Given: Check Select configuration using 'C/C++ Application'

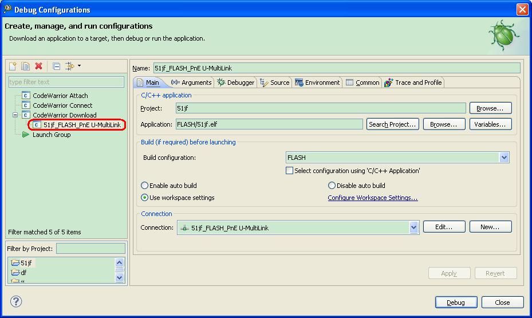Looking at the screenshot, I should coord(289,171).
